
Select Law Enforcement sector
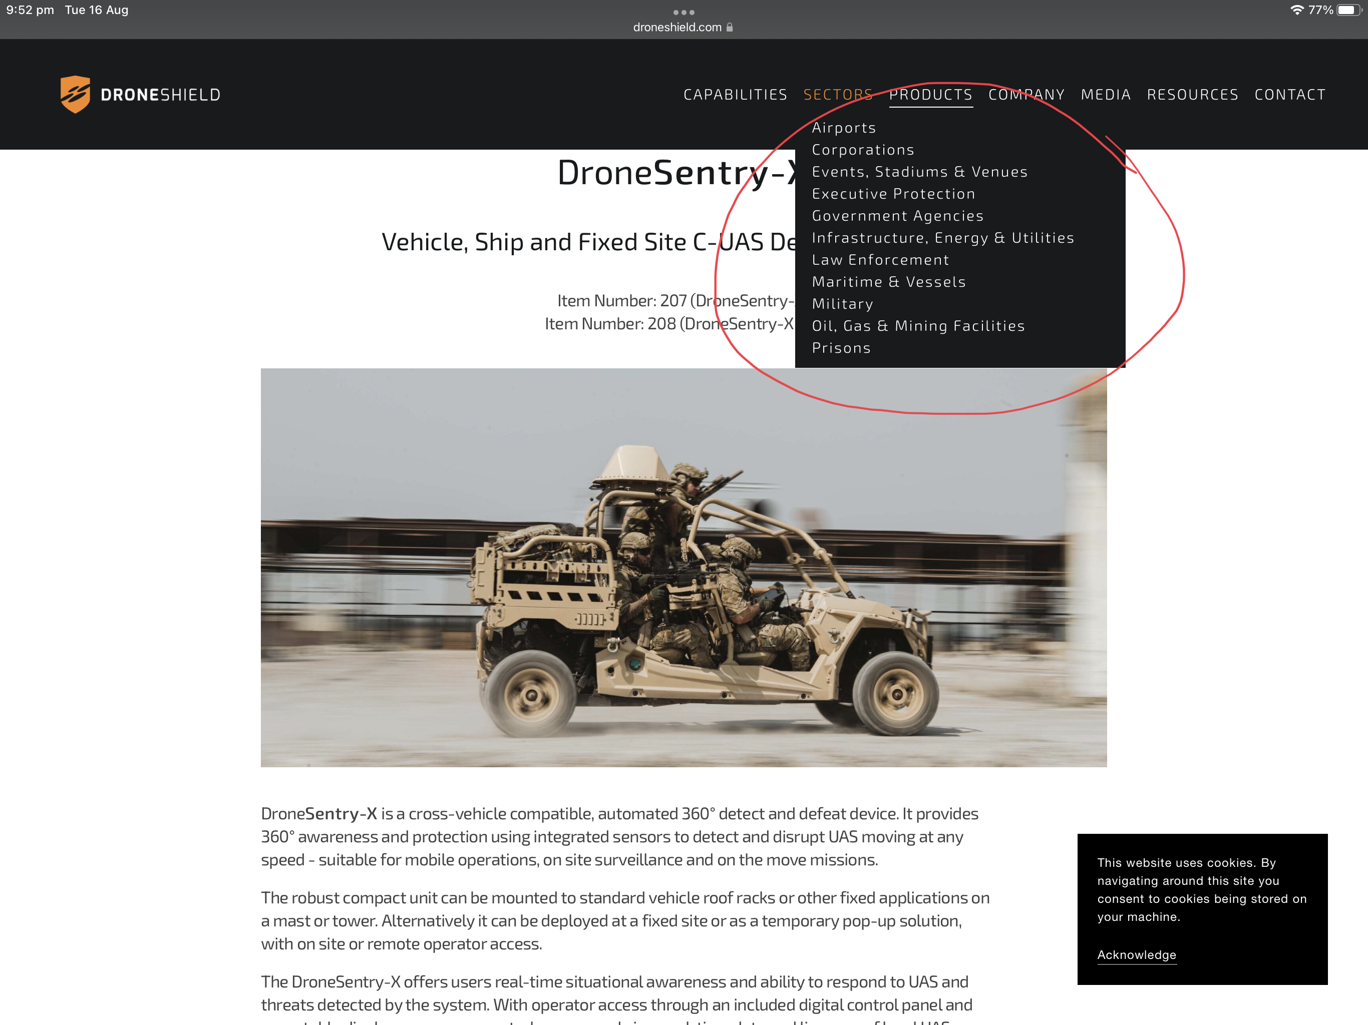pyautogui.click(x=880, y=260)
